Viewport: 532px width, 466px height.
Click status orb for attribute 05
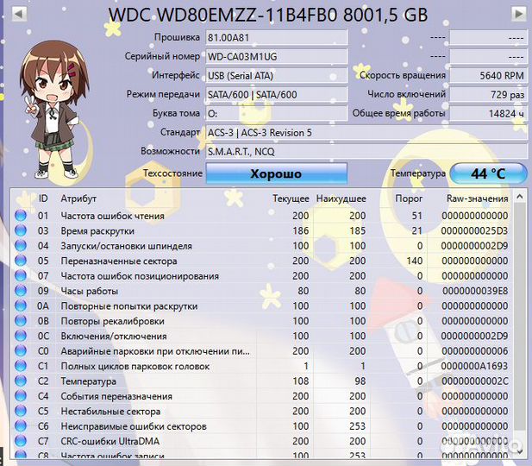click(21, 261)
